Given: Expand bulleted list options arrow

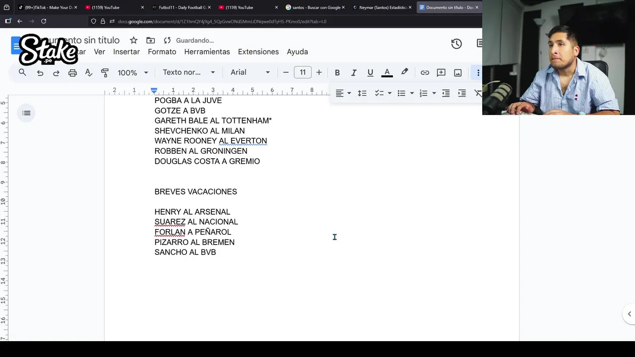Looking at the screenshot, I should coord(412,93).
